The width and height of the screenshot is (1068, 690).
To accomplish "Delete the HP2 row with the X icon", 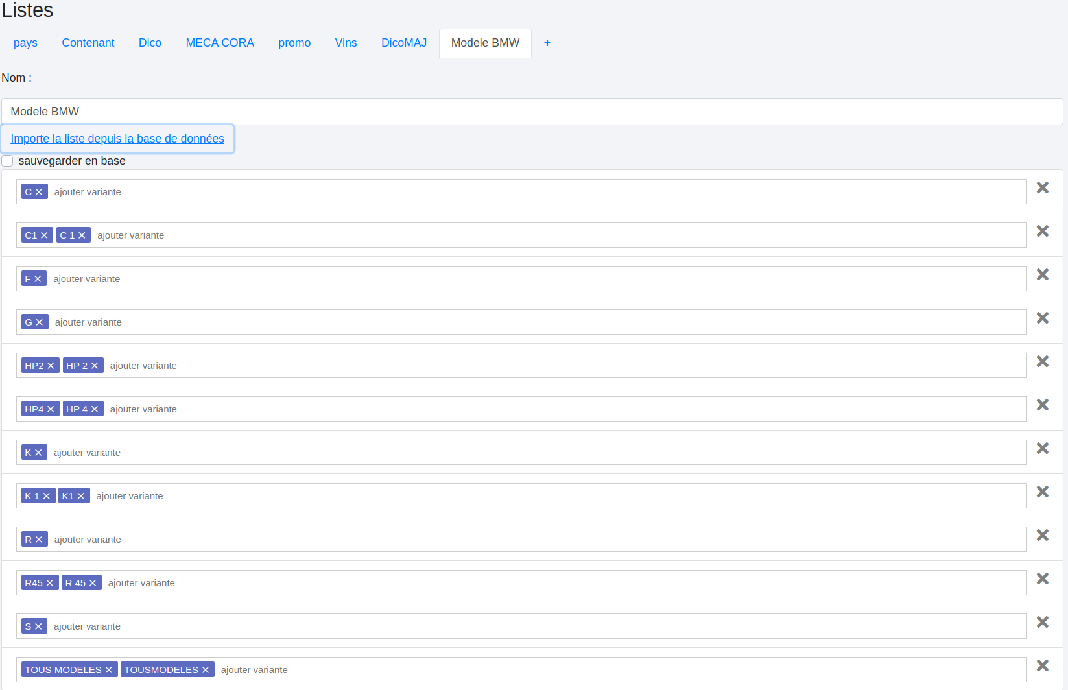I will [1042, 362].
